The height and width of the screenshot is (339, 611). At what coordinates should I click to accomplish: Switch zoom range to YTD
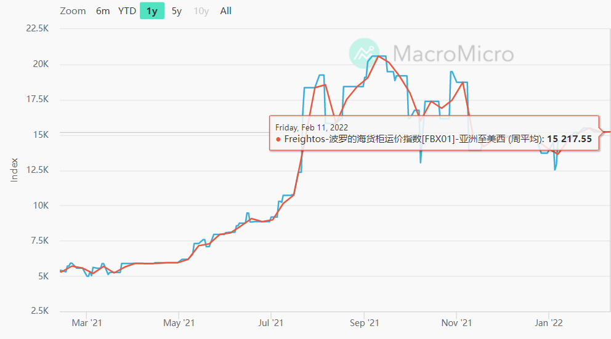[x=127, y=11]
